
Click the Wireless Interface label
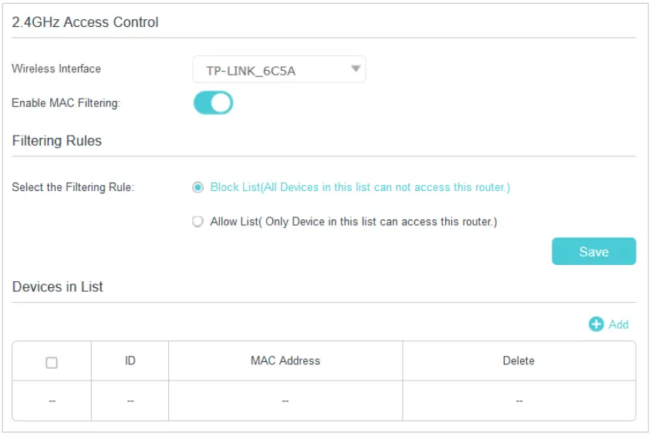point(56,69)
